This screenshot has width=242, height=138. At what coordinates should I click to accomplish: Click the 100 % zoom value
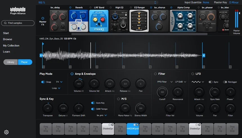[x=42, y=3]
